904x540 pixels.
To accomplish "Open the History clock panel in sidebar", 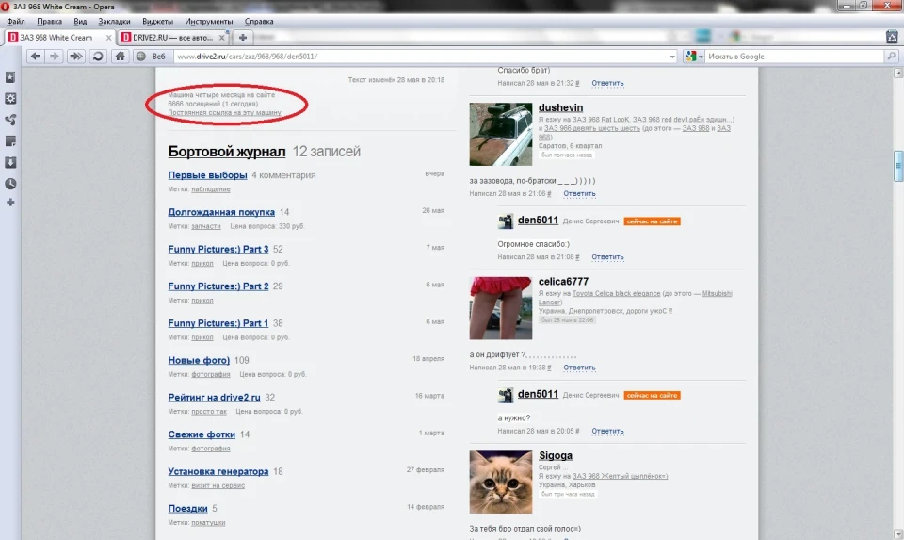I will [x=10, y=184].
